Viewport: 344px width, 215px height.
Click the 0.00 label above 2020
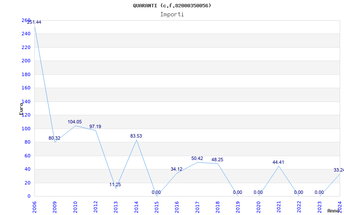(258, 192)
